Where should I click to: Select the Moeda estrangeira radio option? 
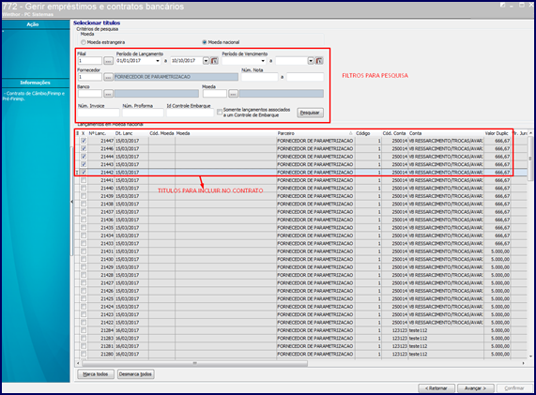coord(84,42)
